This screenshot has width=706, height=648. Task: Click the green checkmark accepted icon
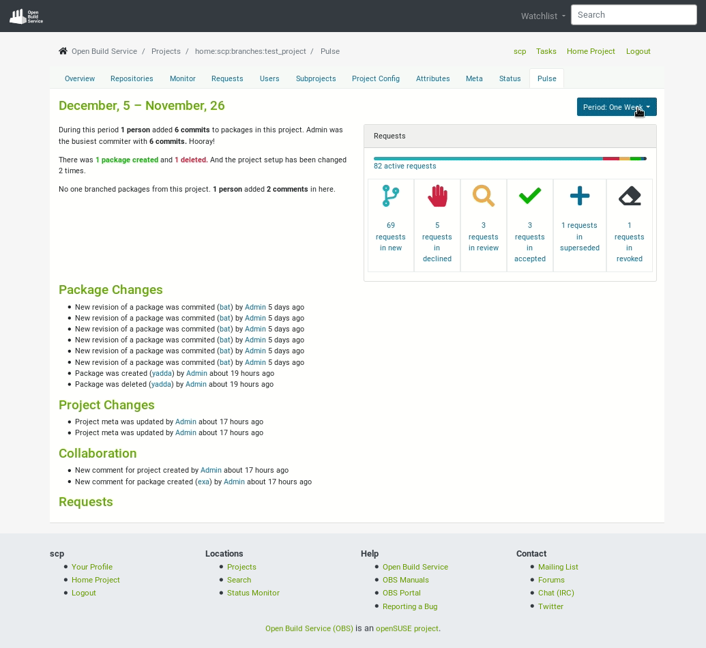[530, 196]
